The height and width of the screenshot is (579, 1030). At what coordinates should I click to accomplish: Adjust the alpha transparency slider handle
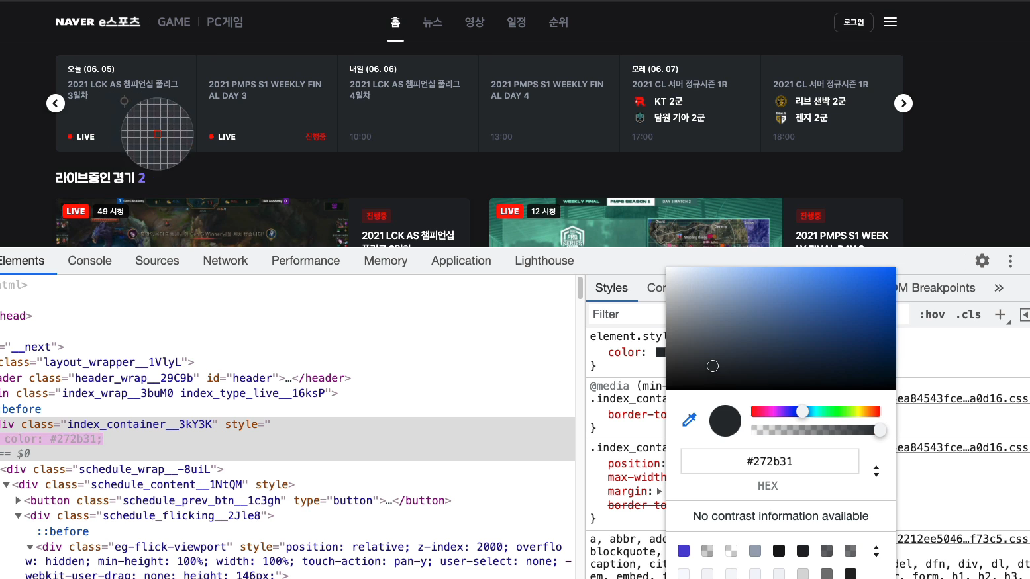[880, 430]
